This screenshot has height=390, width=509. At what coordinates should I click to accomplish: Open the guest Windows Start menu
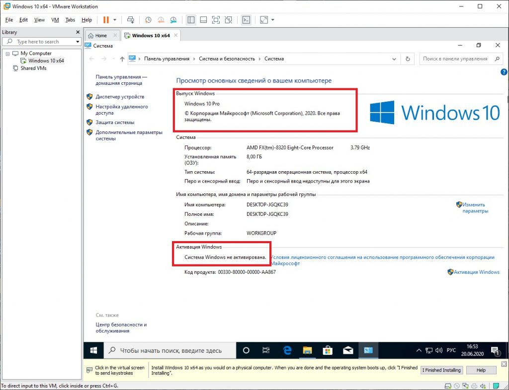(93, 350)
